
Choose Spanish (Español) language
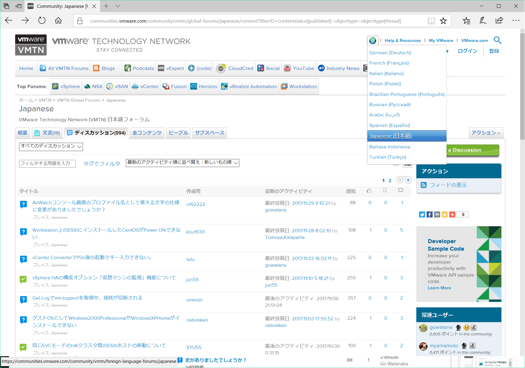390,125
